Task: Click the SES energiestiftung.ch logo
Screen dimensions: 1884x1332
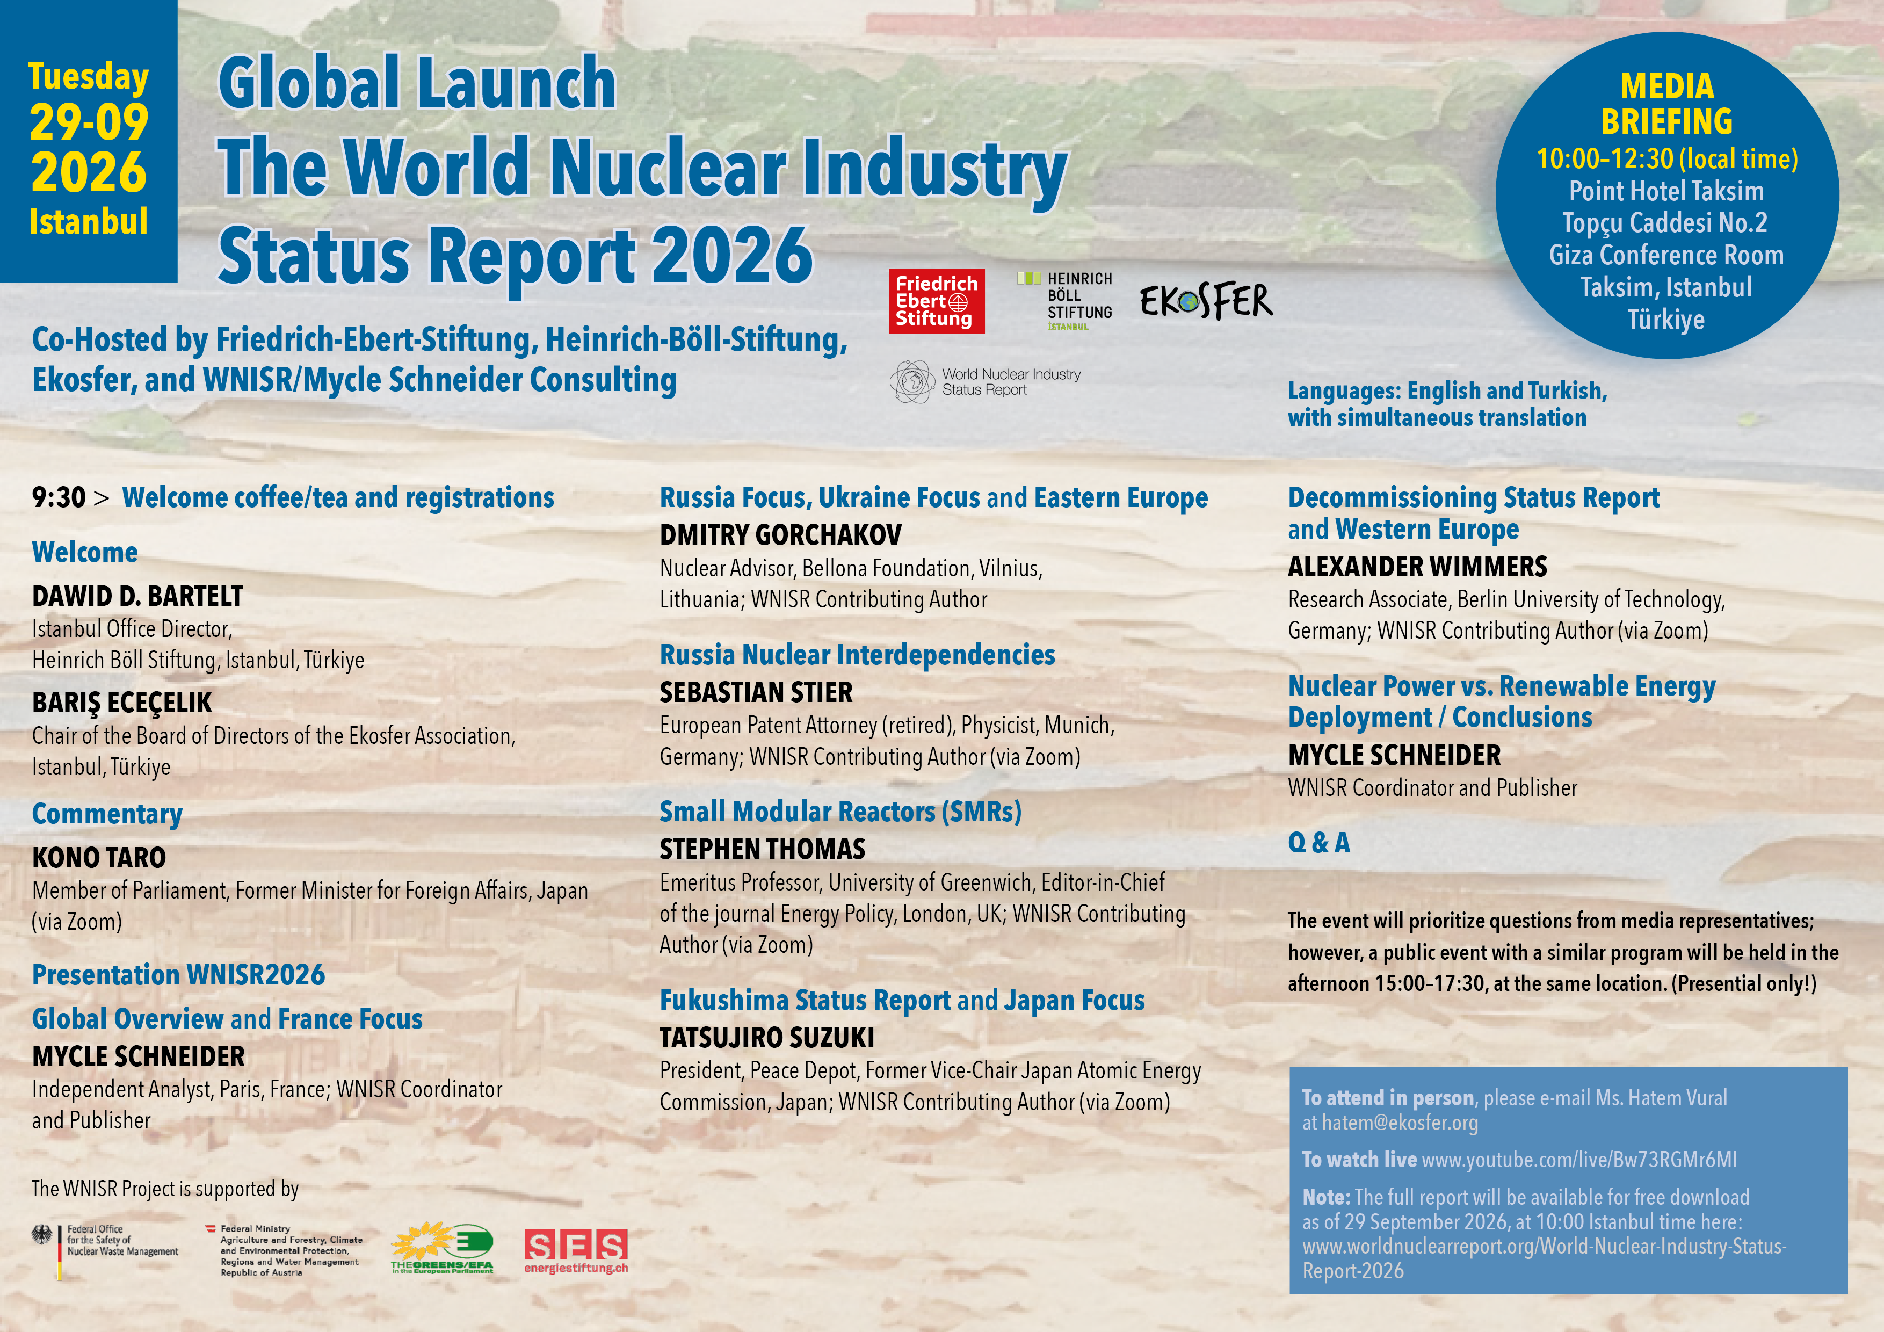Action: coord(576,1251)
